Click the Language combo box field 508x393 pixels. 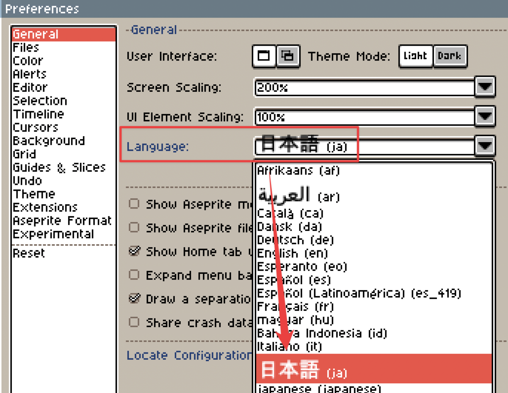tap(364, 146)
